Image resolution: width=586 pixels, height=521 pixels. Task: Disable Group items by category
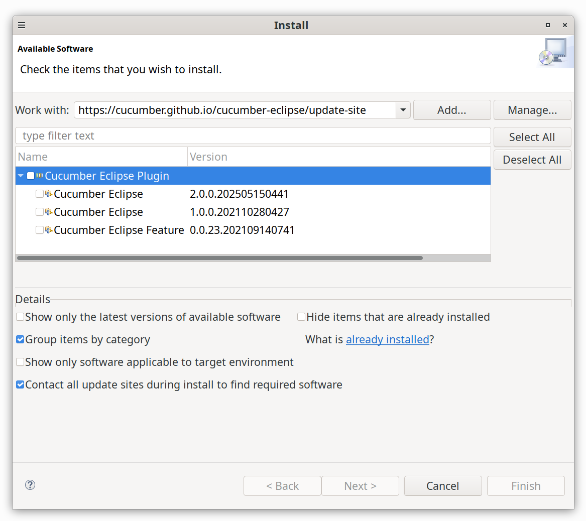point(20,339)
